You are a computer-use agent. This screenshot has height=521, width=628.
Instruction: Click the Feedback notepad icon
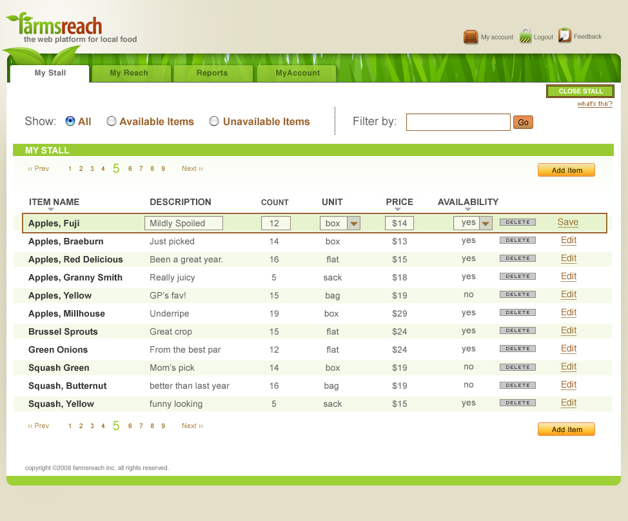click(565, 35)
